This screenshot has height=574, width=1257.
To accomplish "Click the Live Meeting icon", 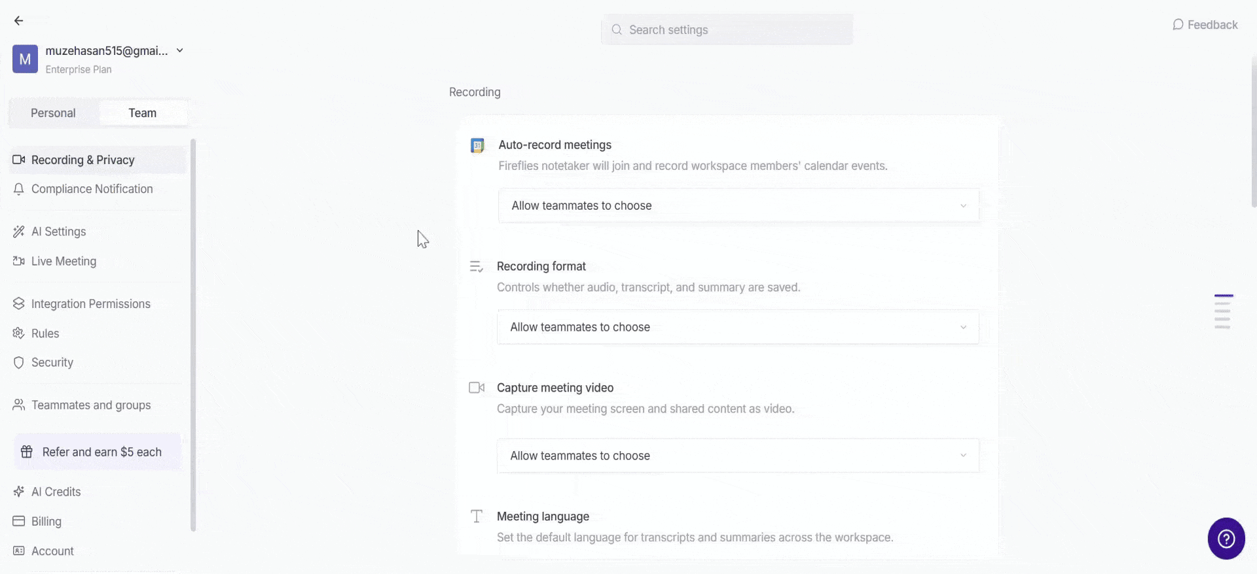I will point(19,262).
